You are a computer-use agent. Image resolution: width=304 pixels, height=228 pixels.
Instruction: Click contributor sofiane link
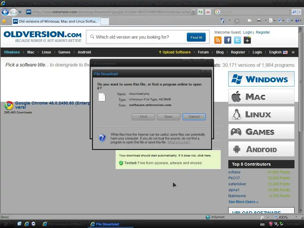click(234, 172)
